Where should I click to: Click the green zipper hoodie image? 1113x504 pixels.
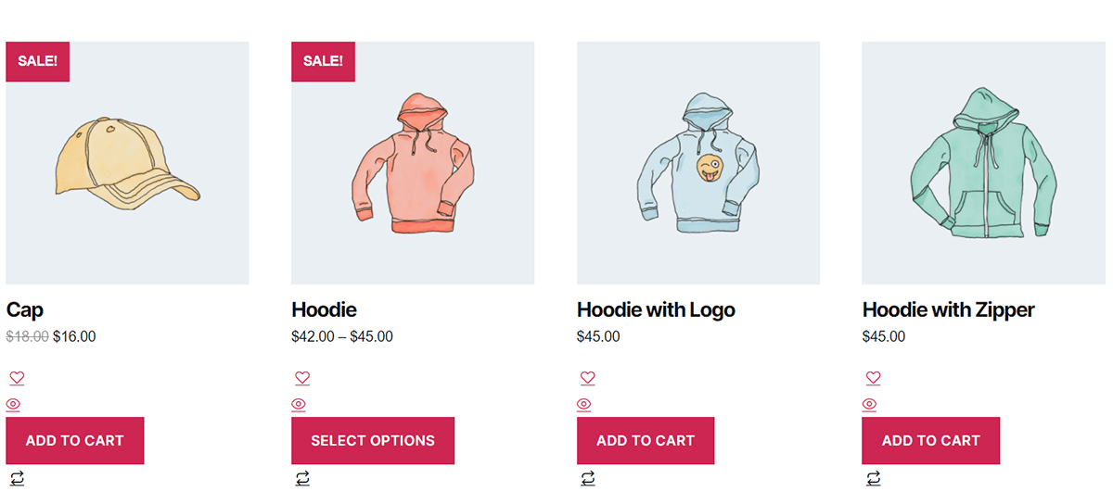(x=983, y=163)
